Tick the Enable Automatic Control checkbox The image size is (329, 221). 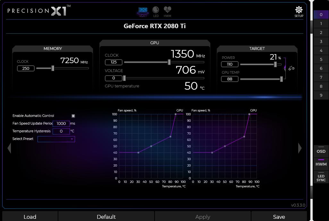pos(73,116)
